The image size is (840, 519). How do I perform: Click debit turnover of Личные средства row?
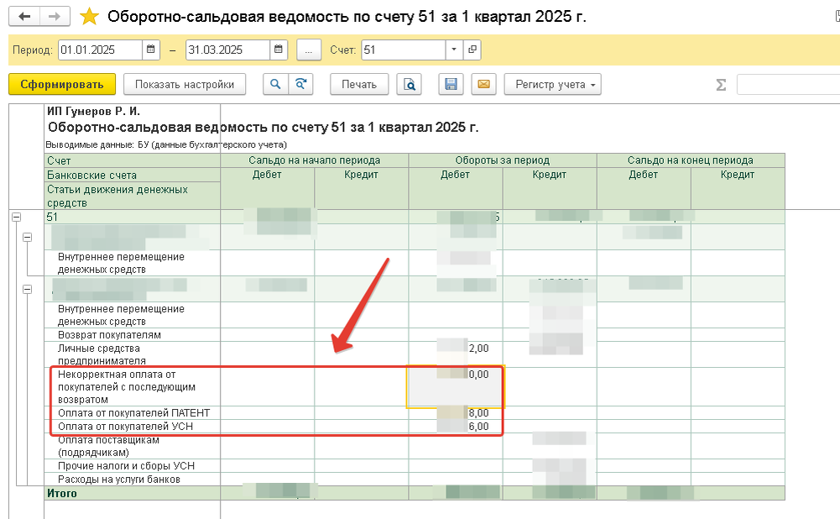pyautogui.click(x=456, y=354)
